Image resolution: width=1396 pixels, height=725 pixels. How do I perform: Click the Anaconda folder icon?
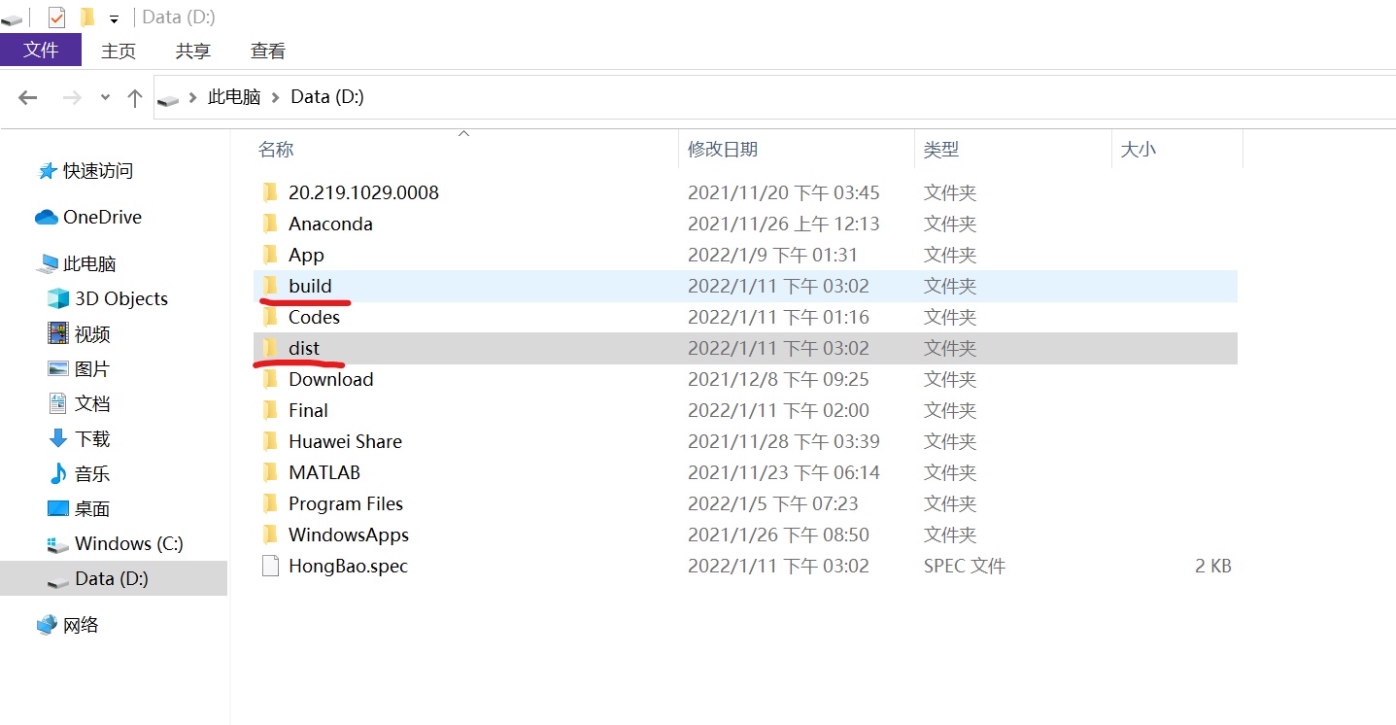[270, 224]
